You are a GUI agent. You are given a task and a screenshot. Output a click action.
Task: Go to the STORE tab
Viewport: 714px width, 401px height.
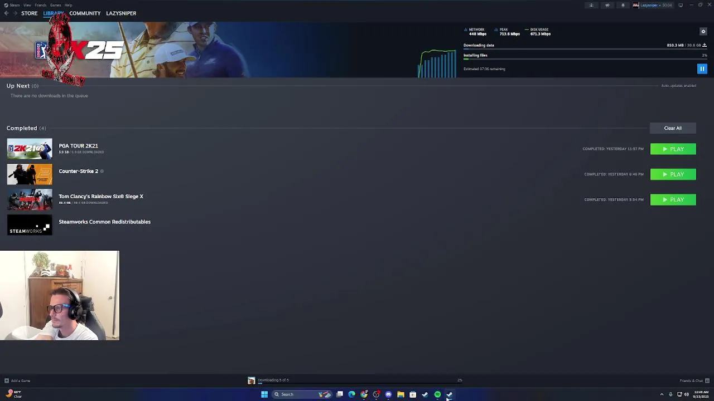(30, 13)
